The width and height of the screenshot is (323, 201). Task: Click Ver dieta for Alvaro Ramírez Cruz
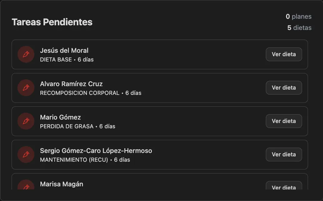(x=284, y=88)
